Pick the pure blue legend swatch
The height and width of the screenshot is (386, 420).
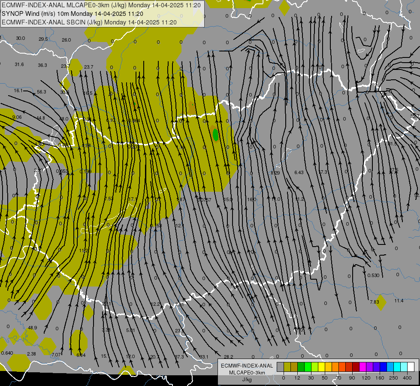tap(383, 367)
